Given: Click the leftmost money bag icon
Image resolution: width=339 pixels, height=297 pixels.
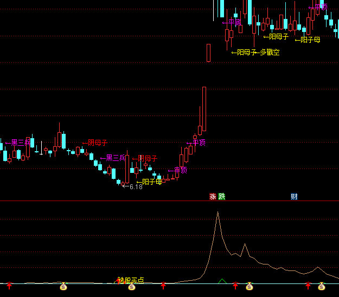Looking at the screenshot, I should pyautogui.click(x=63, y=286).
